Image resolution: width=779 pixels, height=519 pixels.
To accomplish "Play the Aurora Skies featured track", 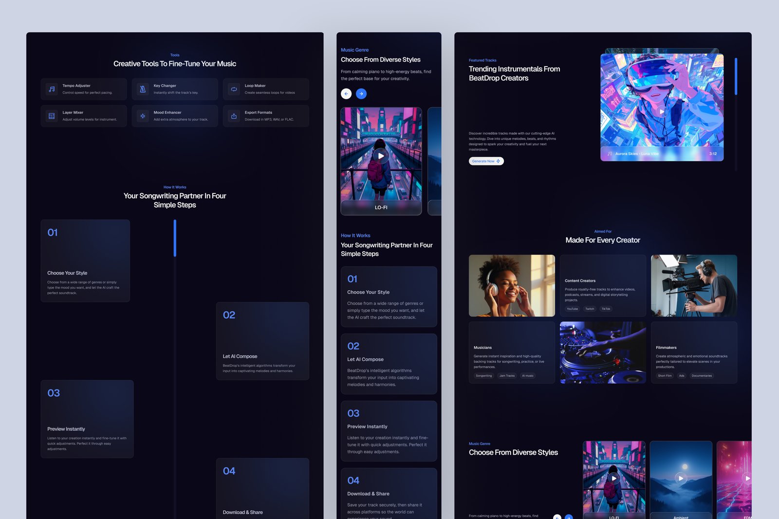I will [x=662, y=111].
